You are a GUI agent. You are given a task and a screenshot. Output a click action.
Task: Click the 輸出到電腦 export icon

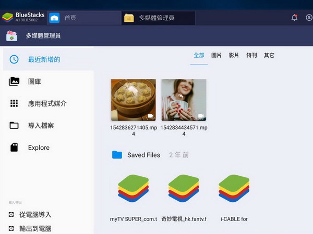click(11, 228)
